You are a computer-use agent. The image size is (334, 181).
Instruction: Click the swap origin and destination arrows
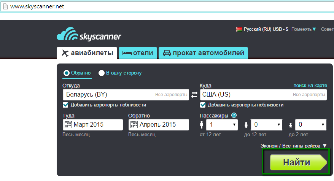click(x=194, y=95)
